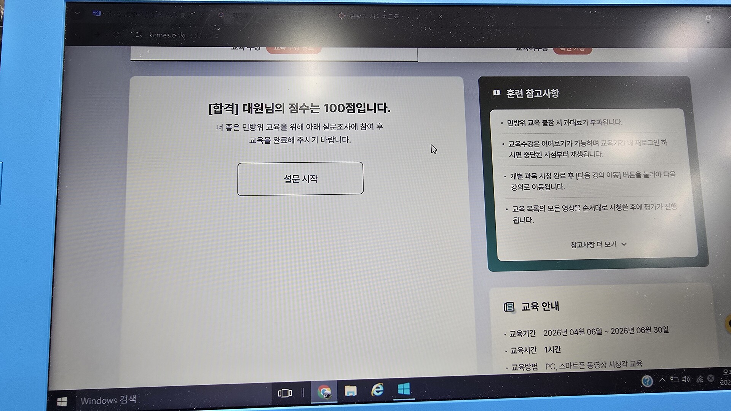
Task: Click the 설문 시작 button
Action: pos(300,179)
